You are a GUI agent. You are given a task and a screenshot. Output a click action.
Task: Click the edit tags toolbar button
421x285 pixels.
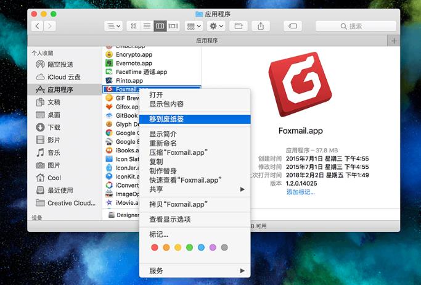pos(292,26)
